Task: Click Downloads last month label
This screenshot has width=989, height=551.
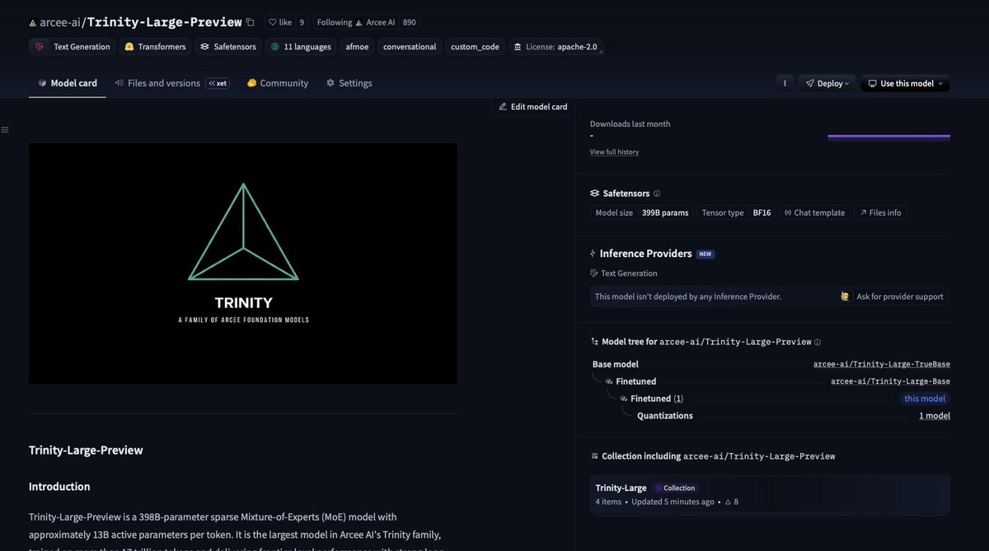Action: [630, 124]
